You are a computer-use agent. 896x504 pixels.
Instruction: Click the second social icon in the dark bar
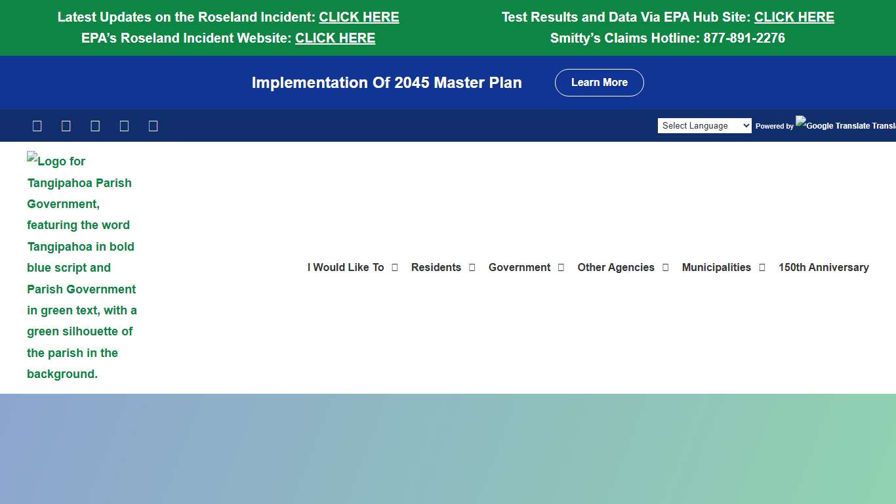pos(66,126)
